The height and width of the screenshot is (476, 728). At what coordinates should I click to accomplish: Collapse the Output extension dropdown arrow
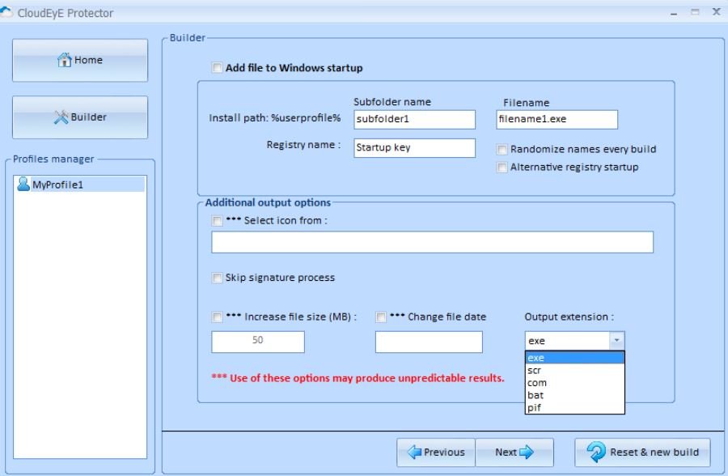616,341
